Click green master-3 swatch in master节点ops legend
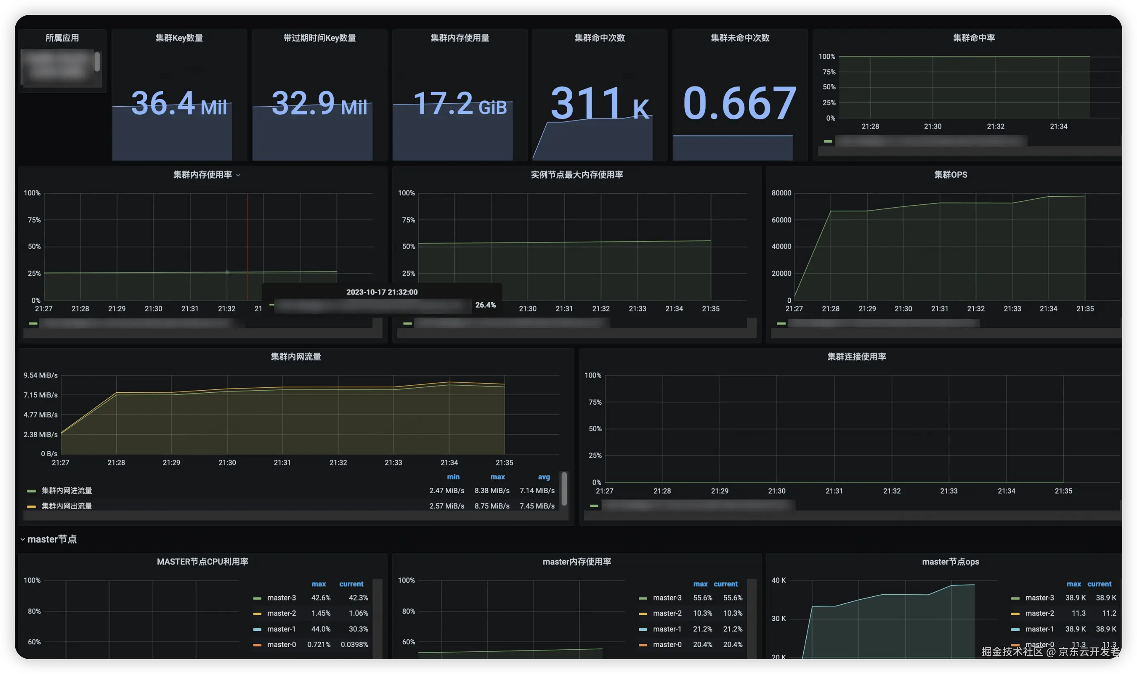The width and height of the screenshot is (1137, 674). (x=1015, y=598)
